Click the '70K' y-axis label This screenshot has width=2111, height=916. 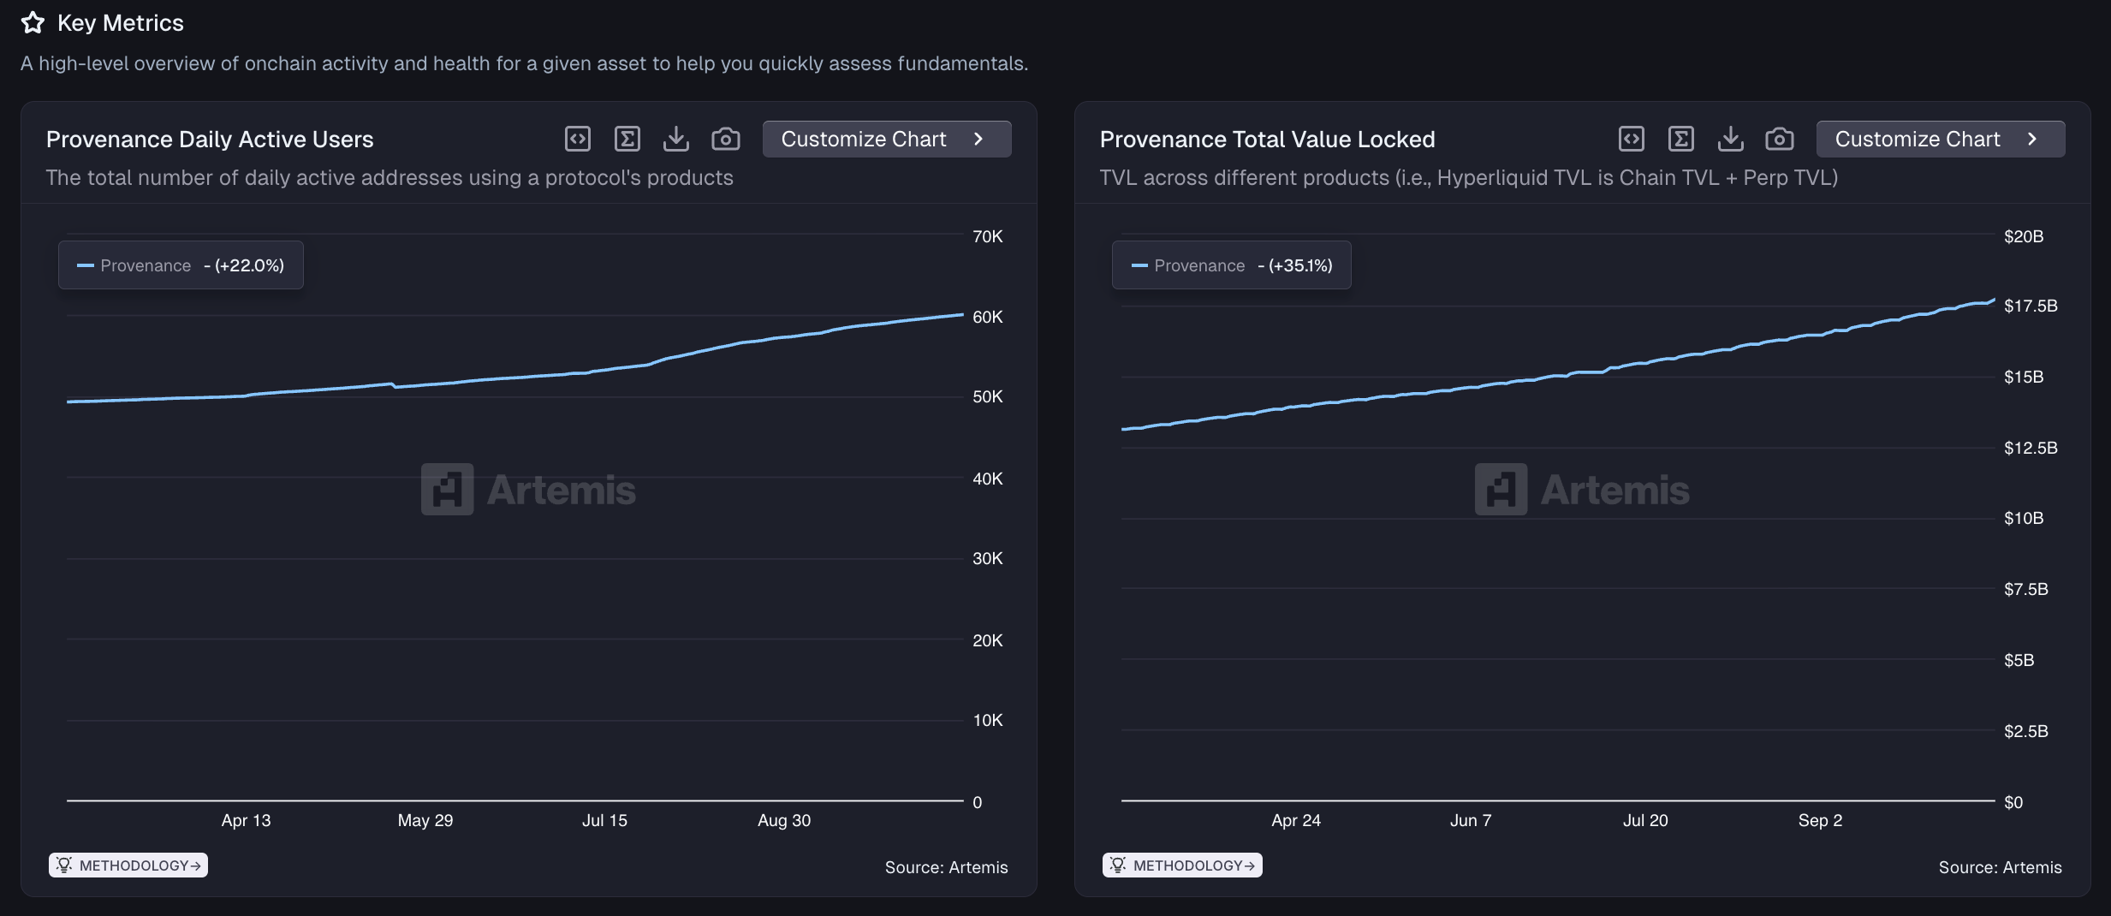[x=988, y=236]
